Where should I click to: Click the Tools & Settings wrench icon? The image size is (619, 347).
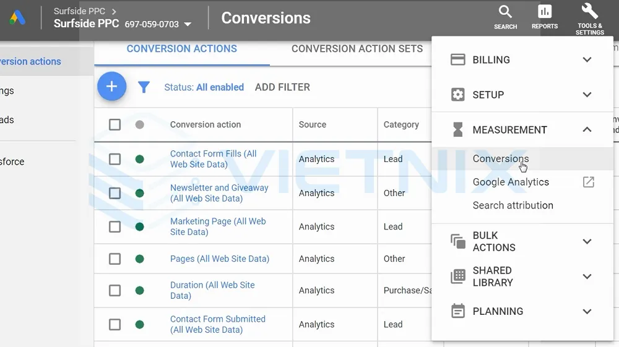pyautogui.click(x=589, y=11)
